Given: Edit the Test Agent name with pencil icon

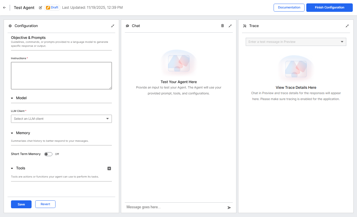Looking at the screenshot, I should [x=41, y=8].
